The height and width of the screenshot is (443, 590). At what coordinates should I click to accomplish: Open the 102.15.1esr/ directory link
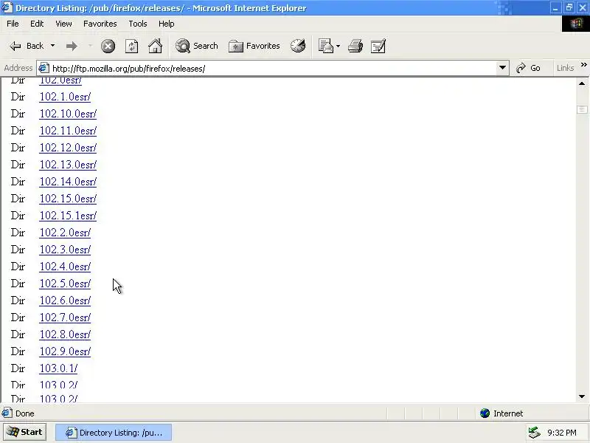click(x=68, y=216)
